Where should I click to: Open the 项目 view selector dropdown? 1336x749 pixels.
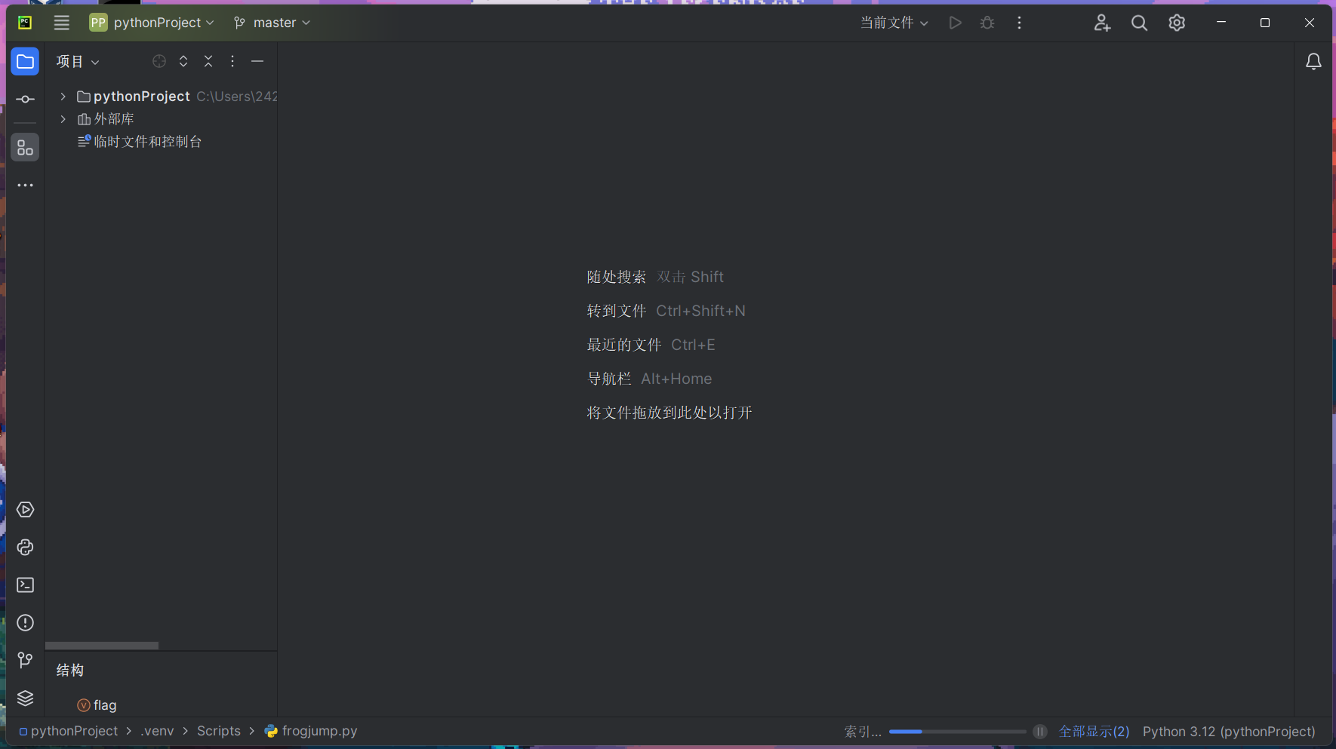[78, 62]
